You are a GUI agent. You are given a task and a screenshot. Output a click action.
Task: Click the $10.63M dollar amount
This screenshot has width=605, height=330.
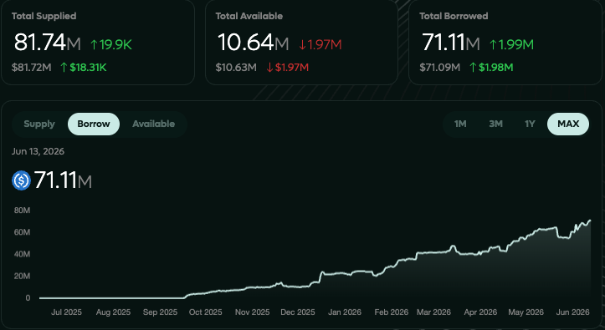236,68
